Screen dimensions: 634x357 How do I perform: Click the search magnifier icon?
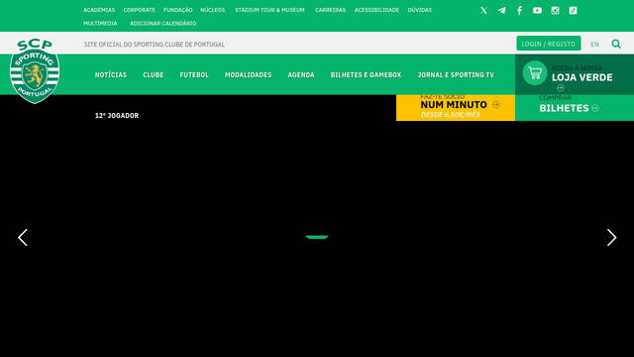coord(616,44)
